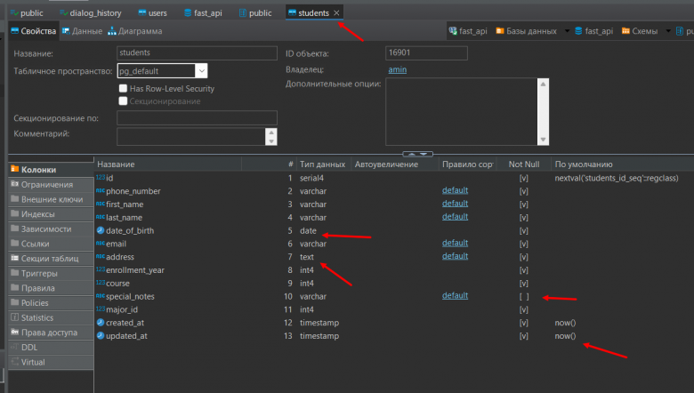
Task: Click the Название field containing students
Action: [x=197, y=53]
